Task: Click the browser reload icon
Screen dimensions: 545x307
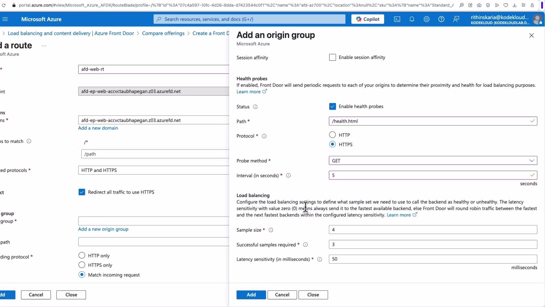Action: 4,5
